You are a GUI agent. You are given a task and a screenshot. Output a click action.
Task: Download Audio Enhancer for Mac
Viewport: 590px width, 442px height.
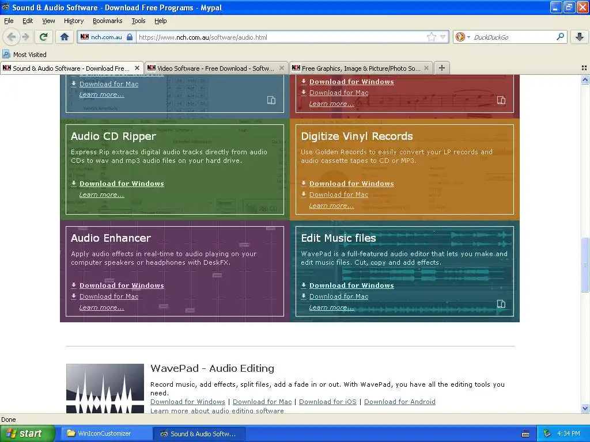click(x=109, y=296)
